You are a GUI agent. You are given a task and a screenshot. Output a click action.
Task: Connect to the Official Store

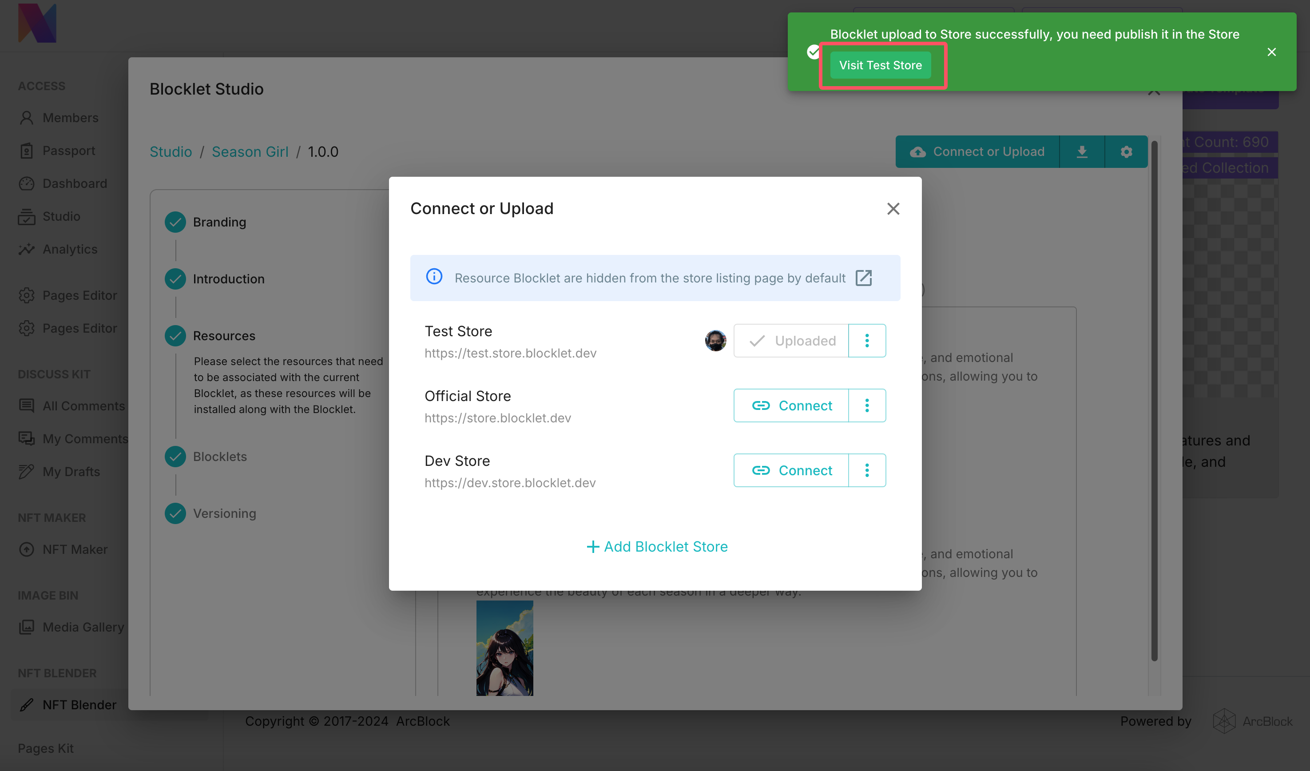coord(791,405)
